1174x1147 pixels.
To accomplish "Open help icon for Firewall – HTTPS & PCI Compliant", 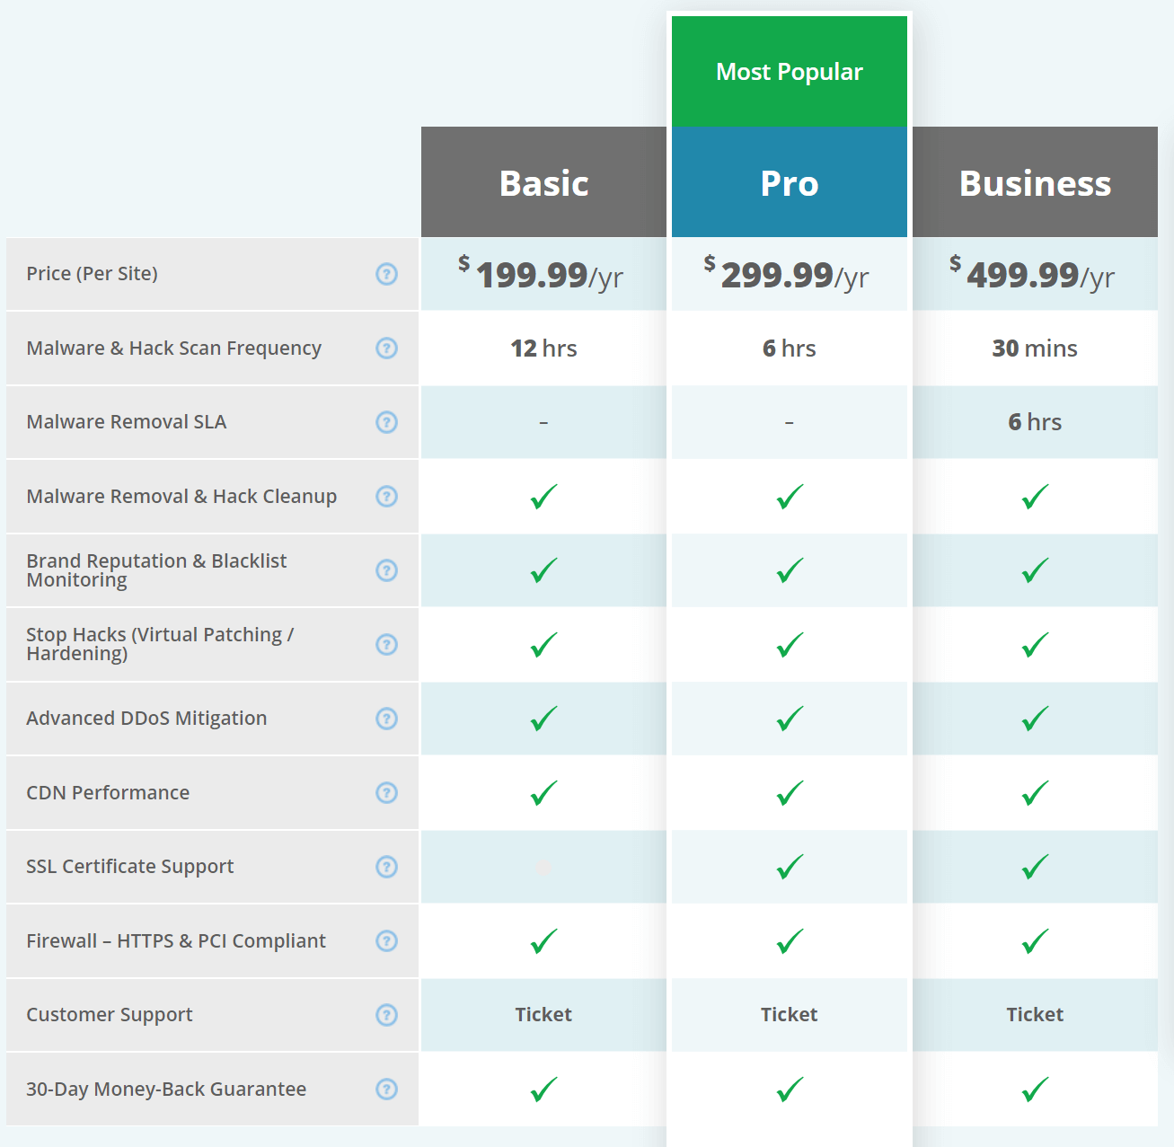I will (x=386, y=941).
